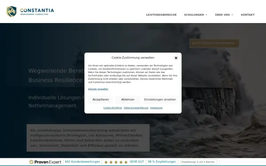Click the ProvenExpert checkmark badge icon
Viewport: 266px width, 166px height.
pyautogui.click(x=31, y=162)
